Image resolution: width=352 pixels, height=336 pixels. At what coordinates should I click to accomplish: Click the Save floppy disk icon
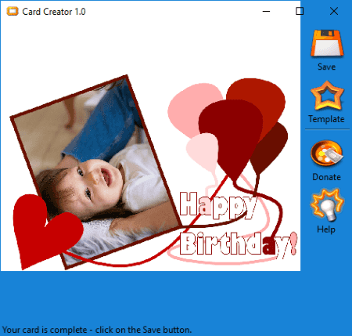(327, 43)
